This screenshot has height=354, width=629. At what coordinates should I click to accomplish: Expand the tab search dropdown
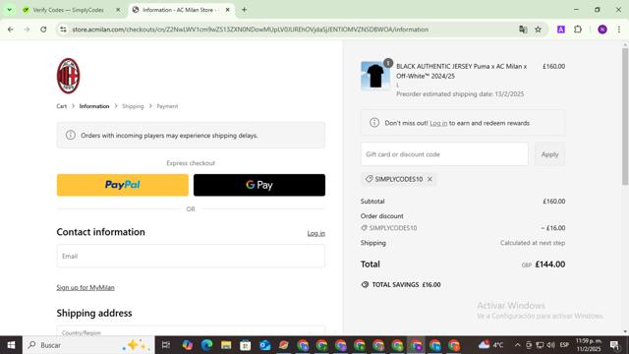(9, 10)
